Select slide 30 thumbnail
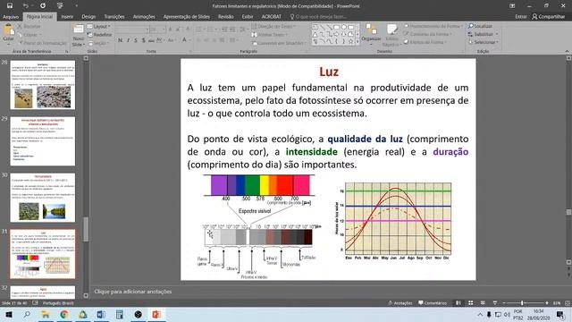Image resolution: width=572 pixels, height=322 pixels. point(43,198)
